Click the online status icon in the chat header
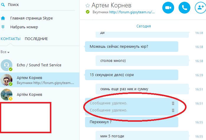206x140 pixels. 88,12
